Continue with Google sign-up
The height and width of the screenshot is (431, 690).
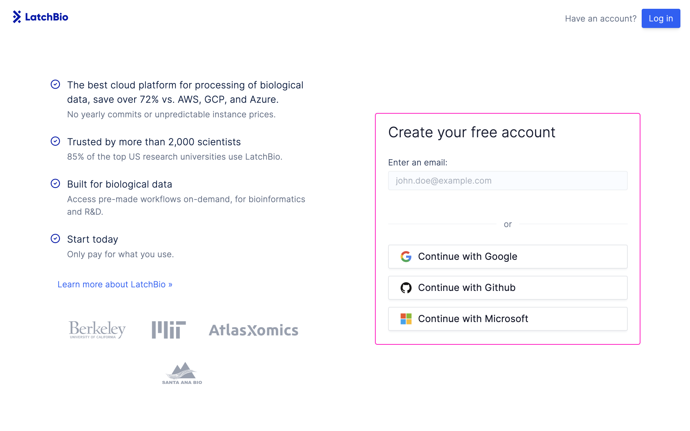click(x=508, y=257)
